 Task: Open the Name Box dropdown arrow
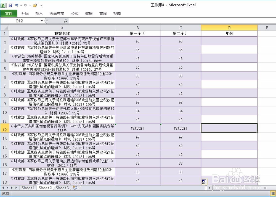(x=41, y=20)
